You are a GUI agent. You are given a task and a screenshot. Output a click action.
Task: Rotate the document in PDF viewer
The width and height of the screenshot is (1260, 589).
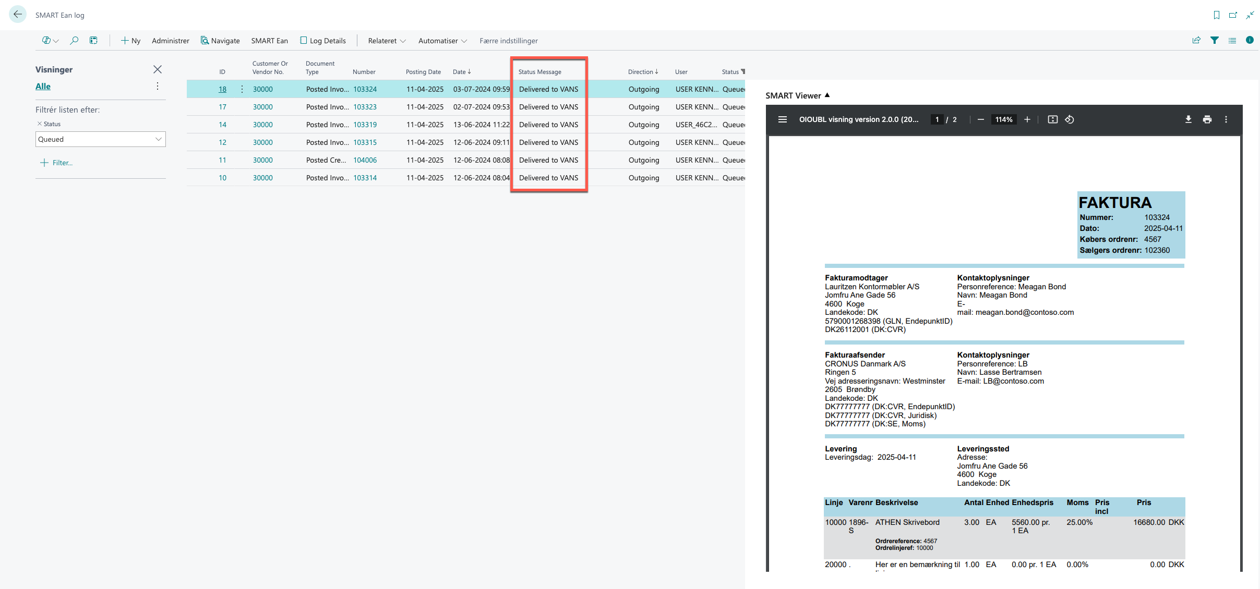click(1069, 119)
